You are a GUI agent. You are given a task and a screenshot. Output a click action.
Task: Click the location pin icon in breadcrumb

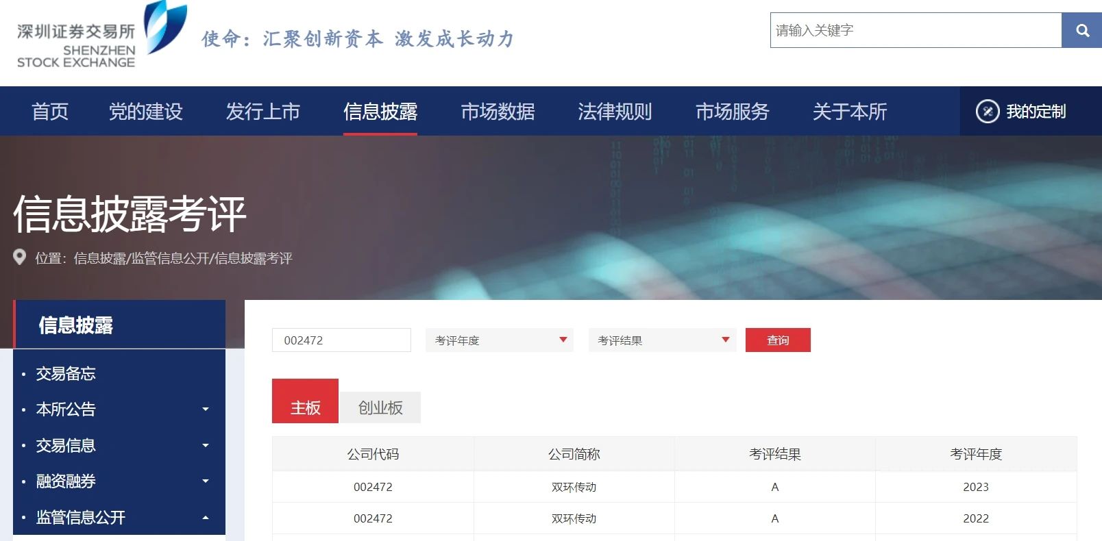(x=20, y=257)
